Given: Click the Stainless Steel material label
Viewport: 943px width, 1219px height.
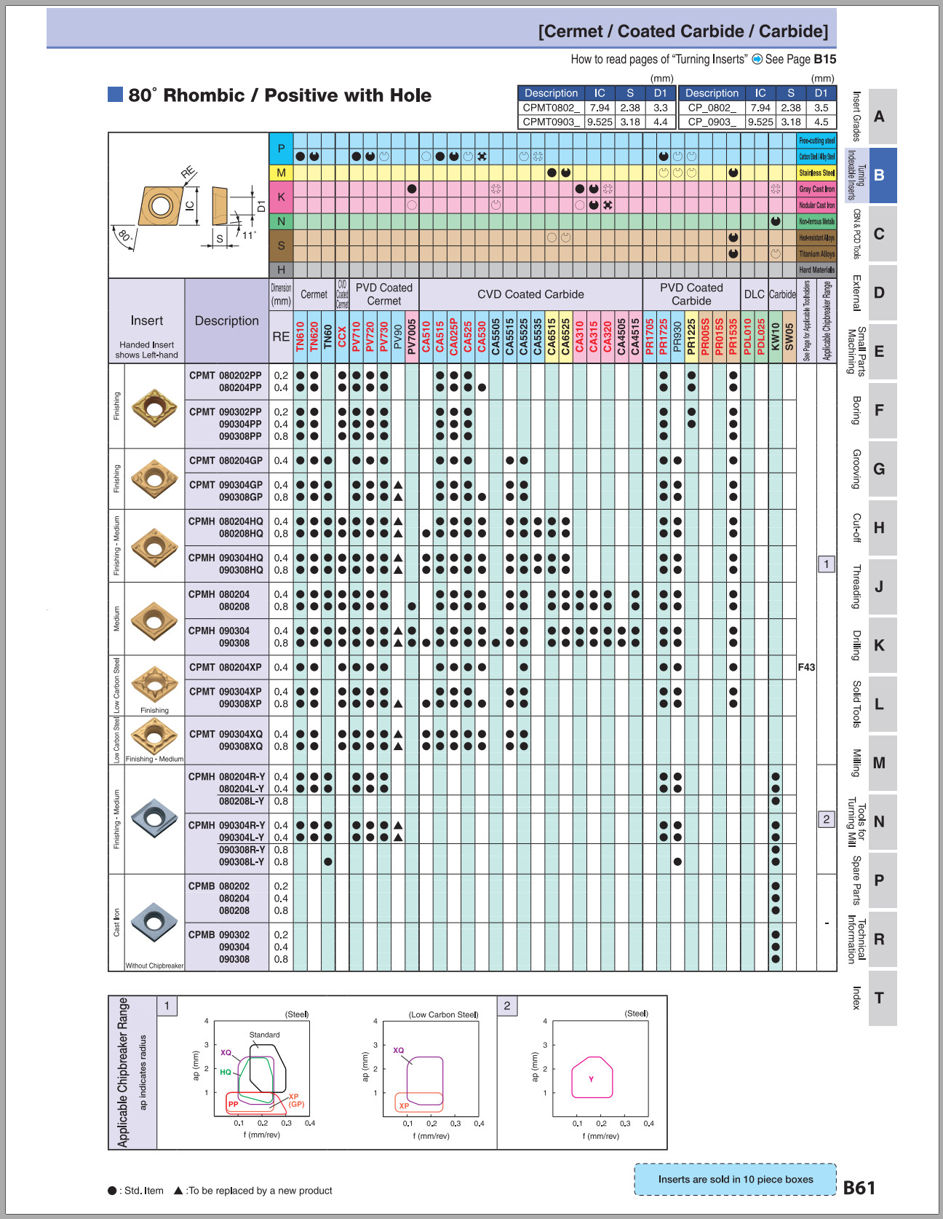Looking at the screenshot, I should coord(817,173).
